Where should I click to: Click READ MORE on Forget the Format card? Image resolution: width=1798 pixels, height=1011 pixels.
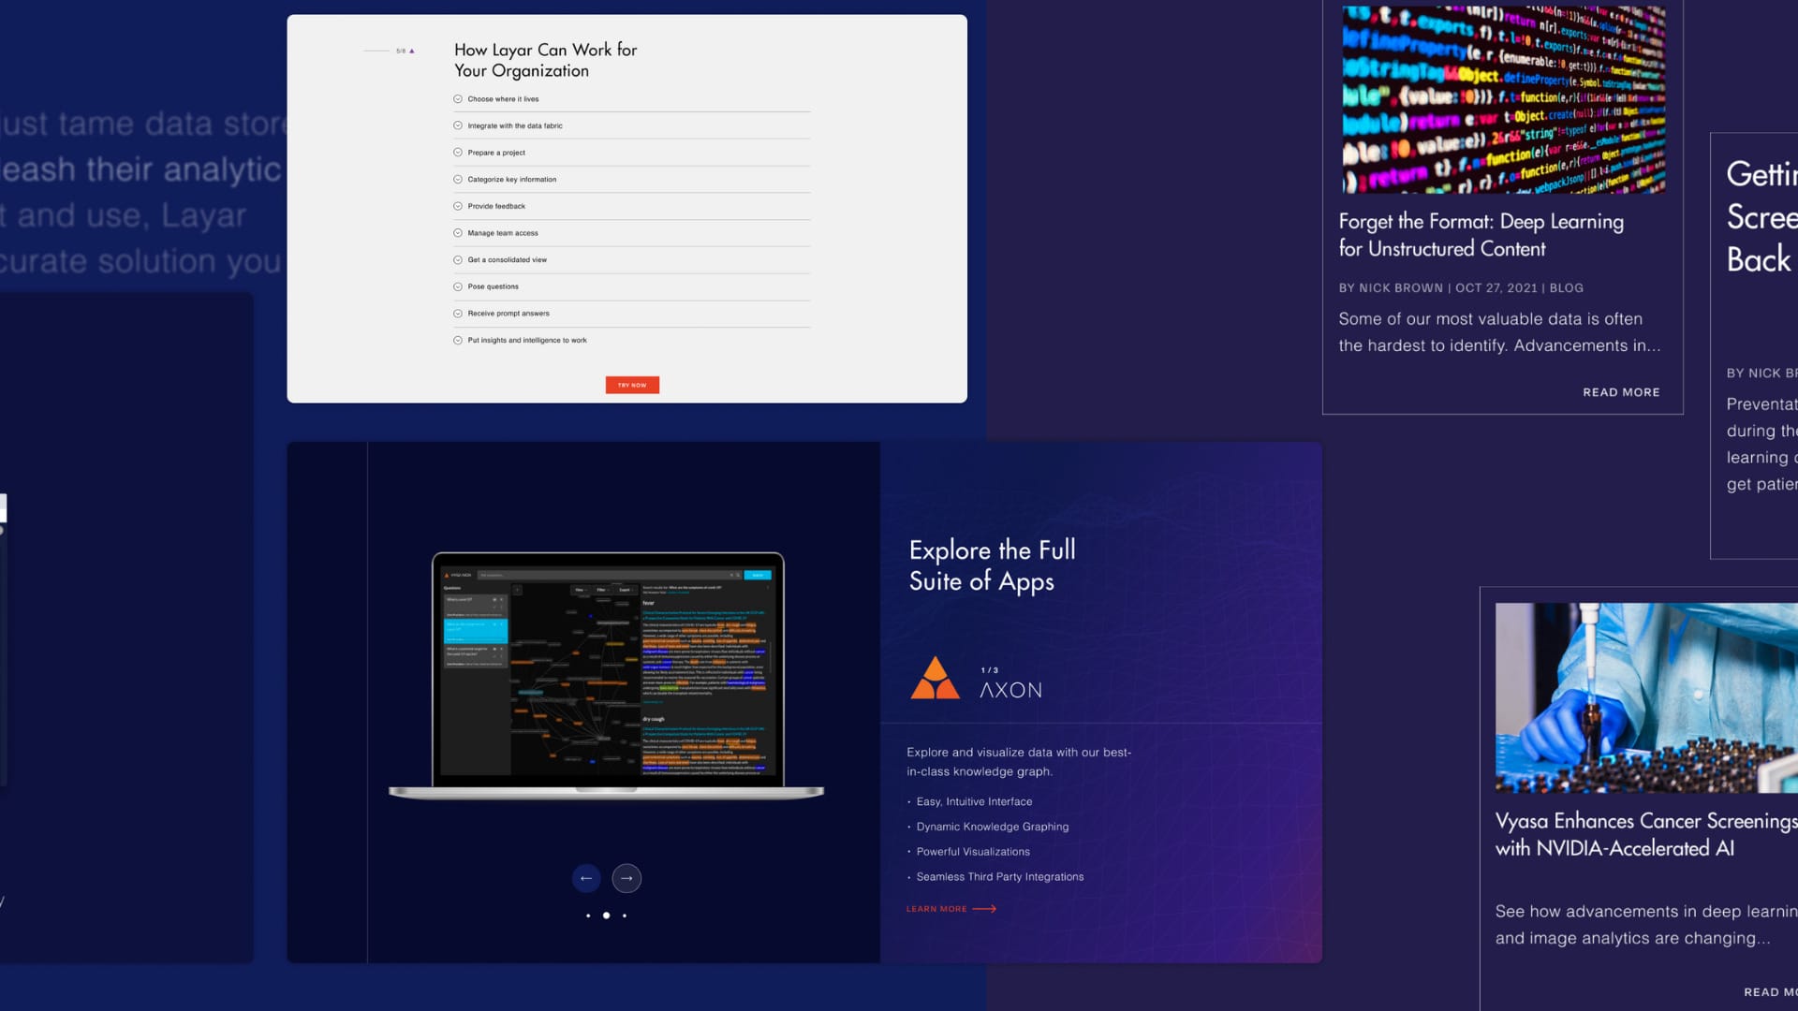1621,392
